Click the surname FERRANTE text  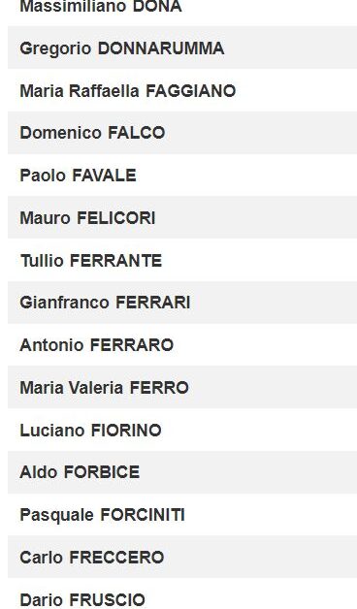[115, 260]
